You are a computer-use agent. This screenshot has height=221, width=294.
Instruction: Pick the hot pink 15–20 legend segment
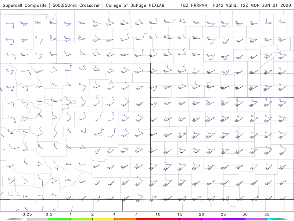click(x=190, y=219)
